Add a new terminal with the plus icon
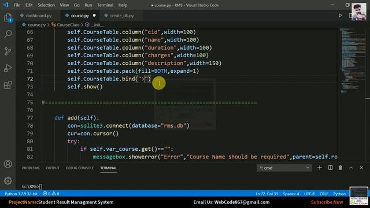The image size is (370, 208). (320, 168)
